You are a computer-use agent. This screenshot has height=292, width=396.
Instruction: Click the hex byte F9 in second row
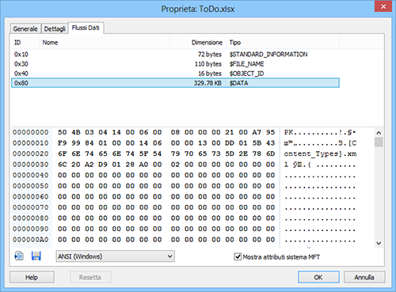63,143
